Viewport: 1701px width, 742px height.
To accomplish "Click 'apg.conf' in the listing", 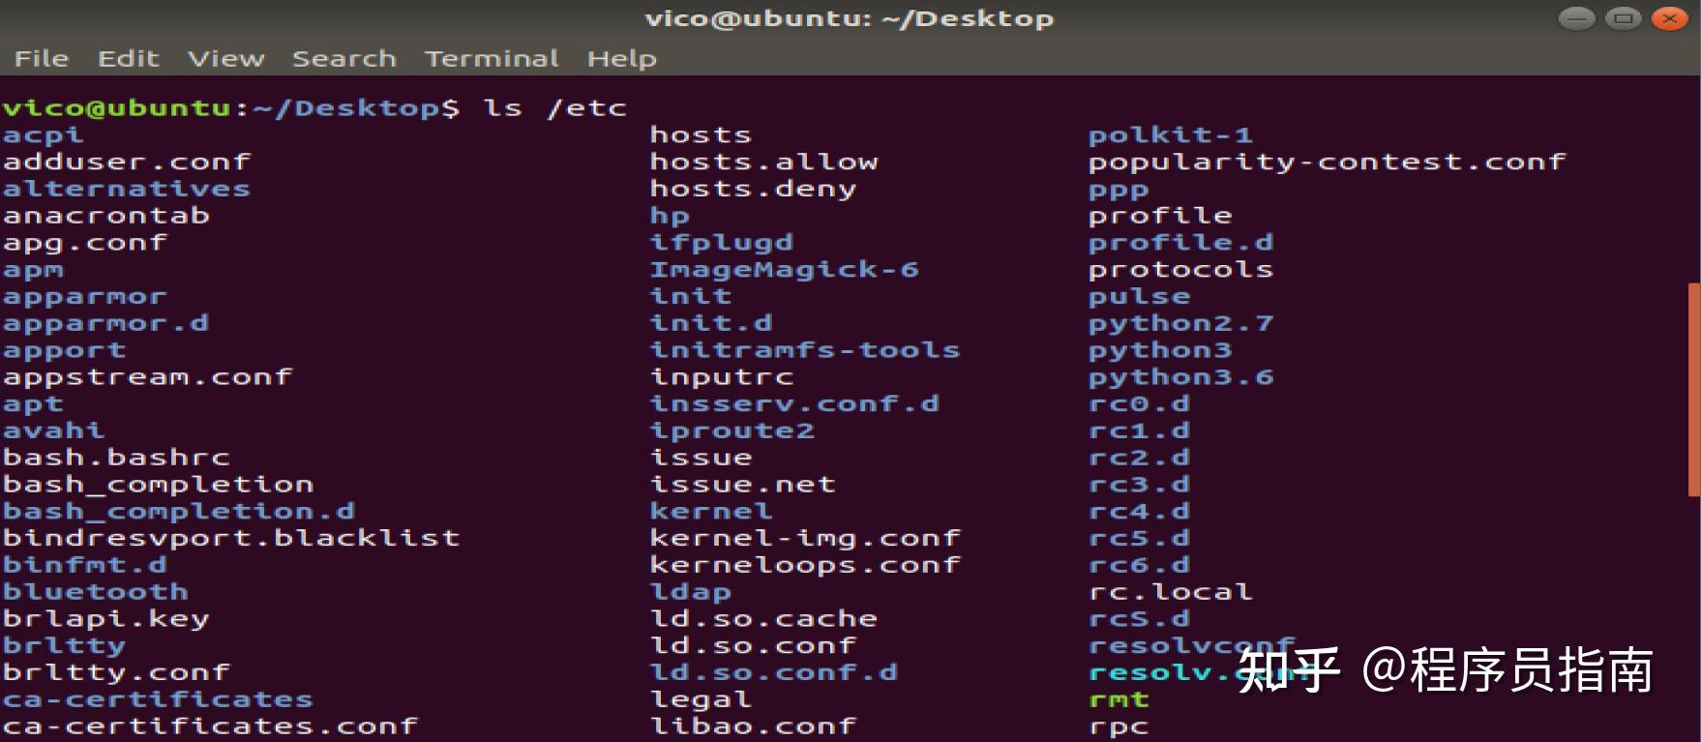I will pos(85,243).
